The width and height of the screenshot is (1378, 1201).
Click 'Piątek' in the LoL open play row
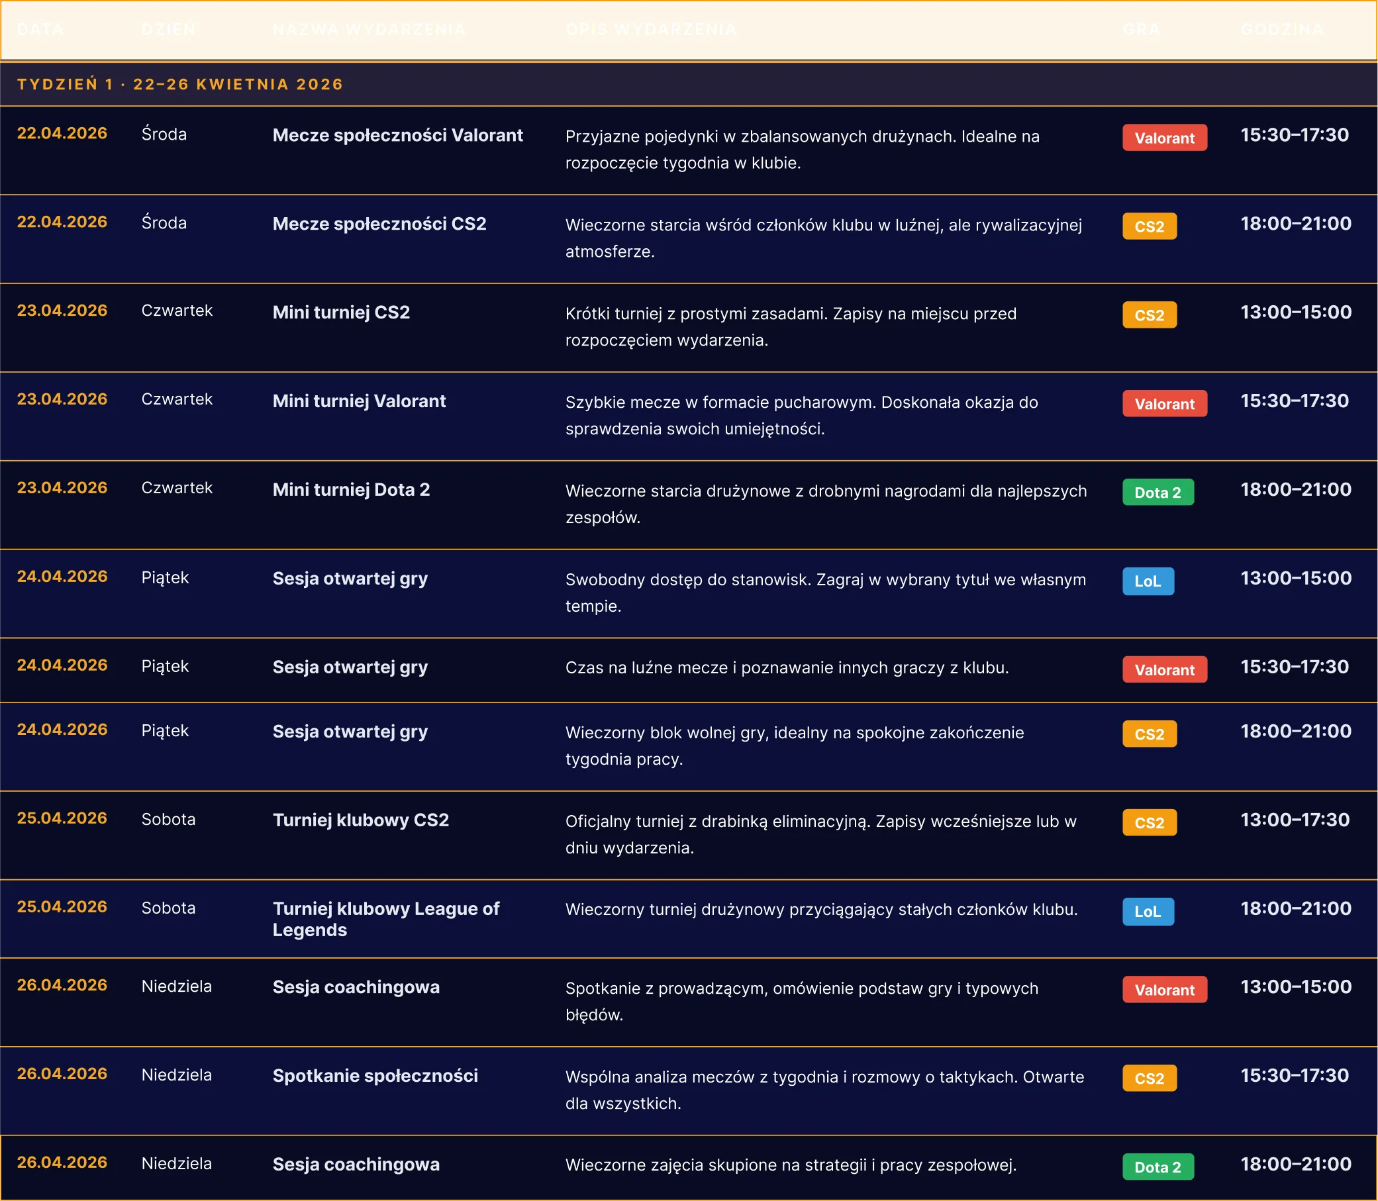(165, 578)
